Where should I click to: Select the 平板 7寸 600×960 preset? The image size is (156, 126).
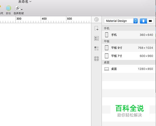click(x=129, y=56)
